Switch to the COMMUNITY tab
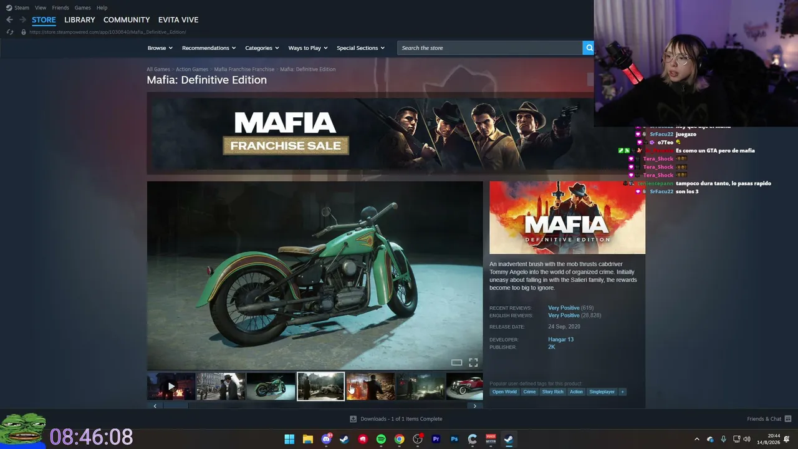Image resolution: width=798 pixels, height=449 pixels. (x=127, y=20)
